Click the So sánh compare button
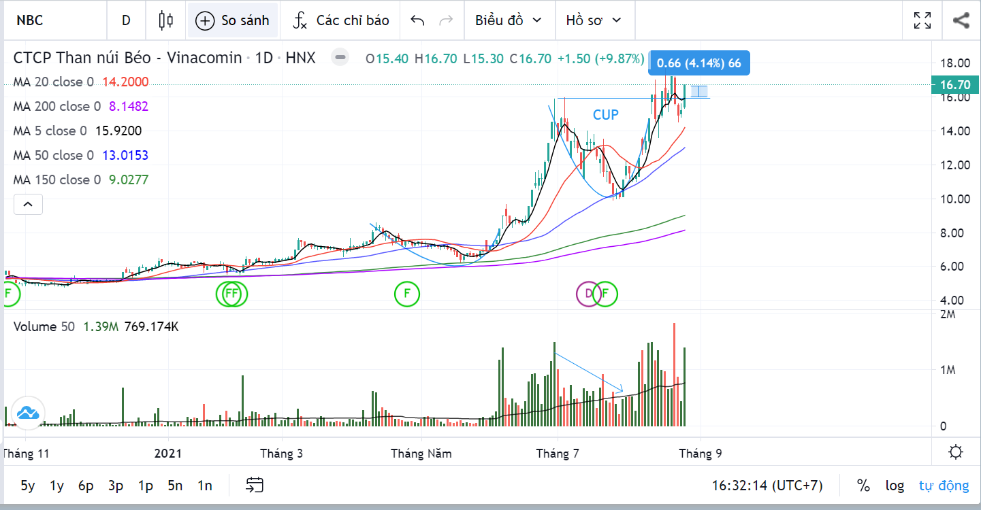 (233, 20)
